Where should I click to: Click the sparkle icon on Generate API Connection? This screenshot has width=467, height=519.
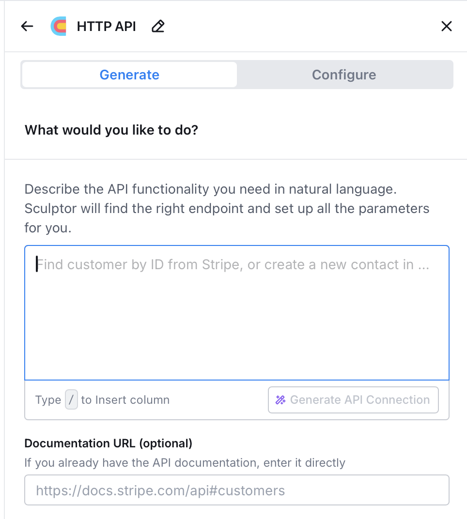280,400
